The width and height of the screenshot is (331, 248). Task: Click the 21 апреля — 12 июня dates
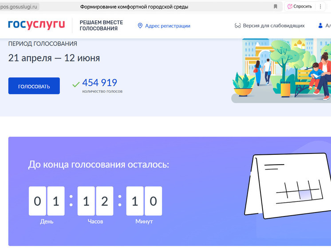[54, 58]
